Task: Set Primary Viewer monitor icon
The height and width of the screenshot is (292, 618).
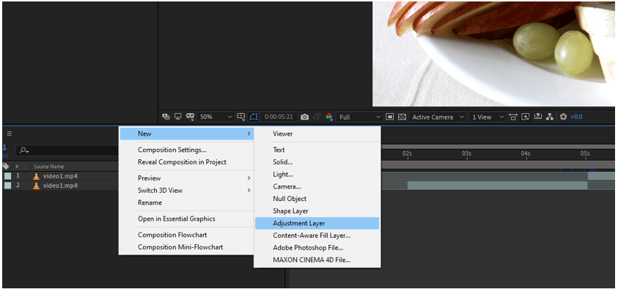Action: coord(177,117)
